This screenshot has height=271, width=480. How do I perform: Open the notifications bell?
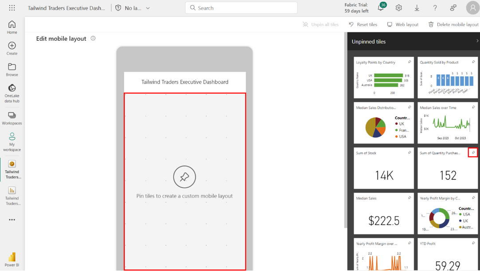(381, 8)
